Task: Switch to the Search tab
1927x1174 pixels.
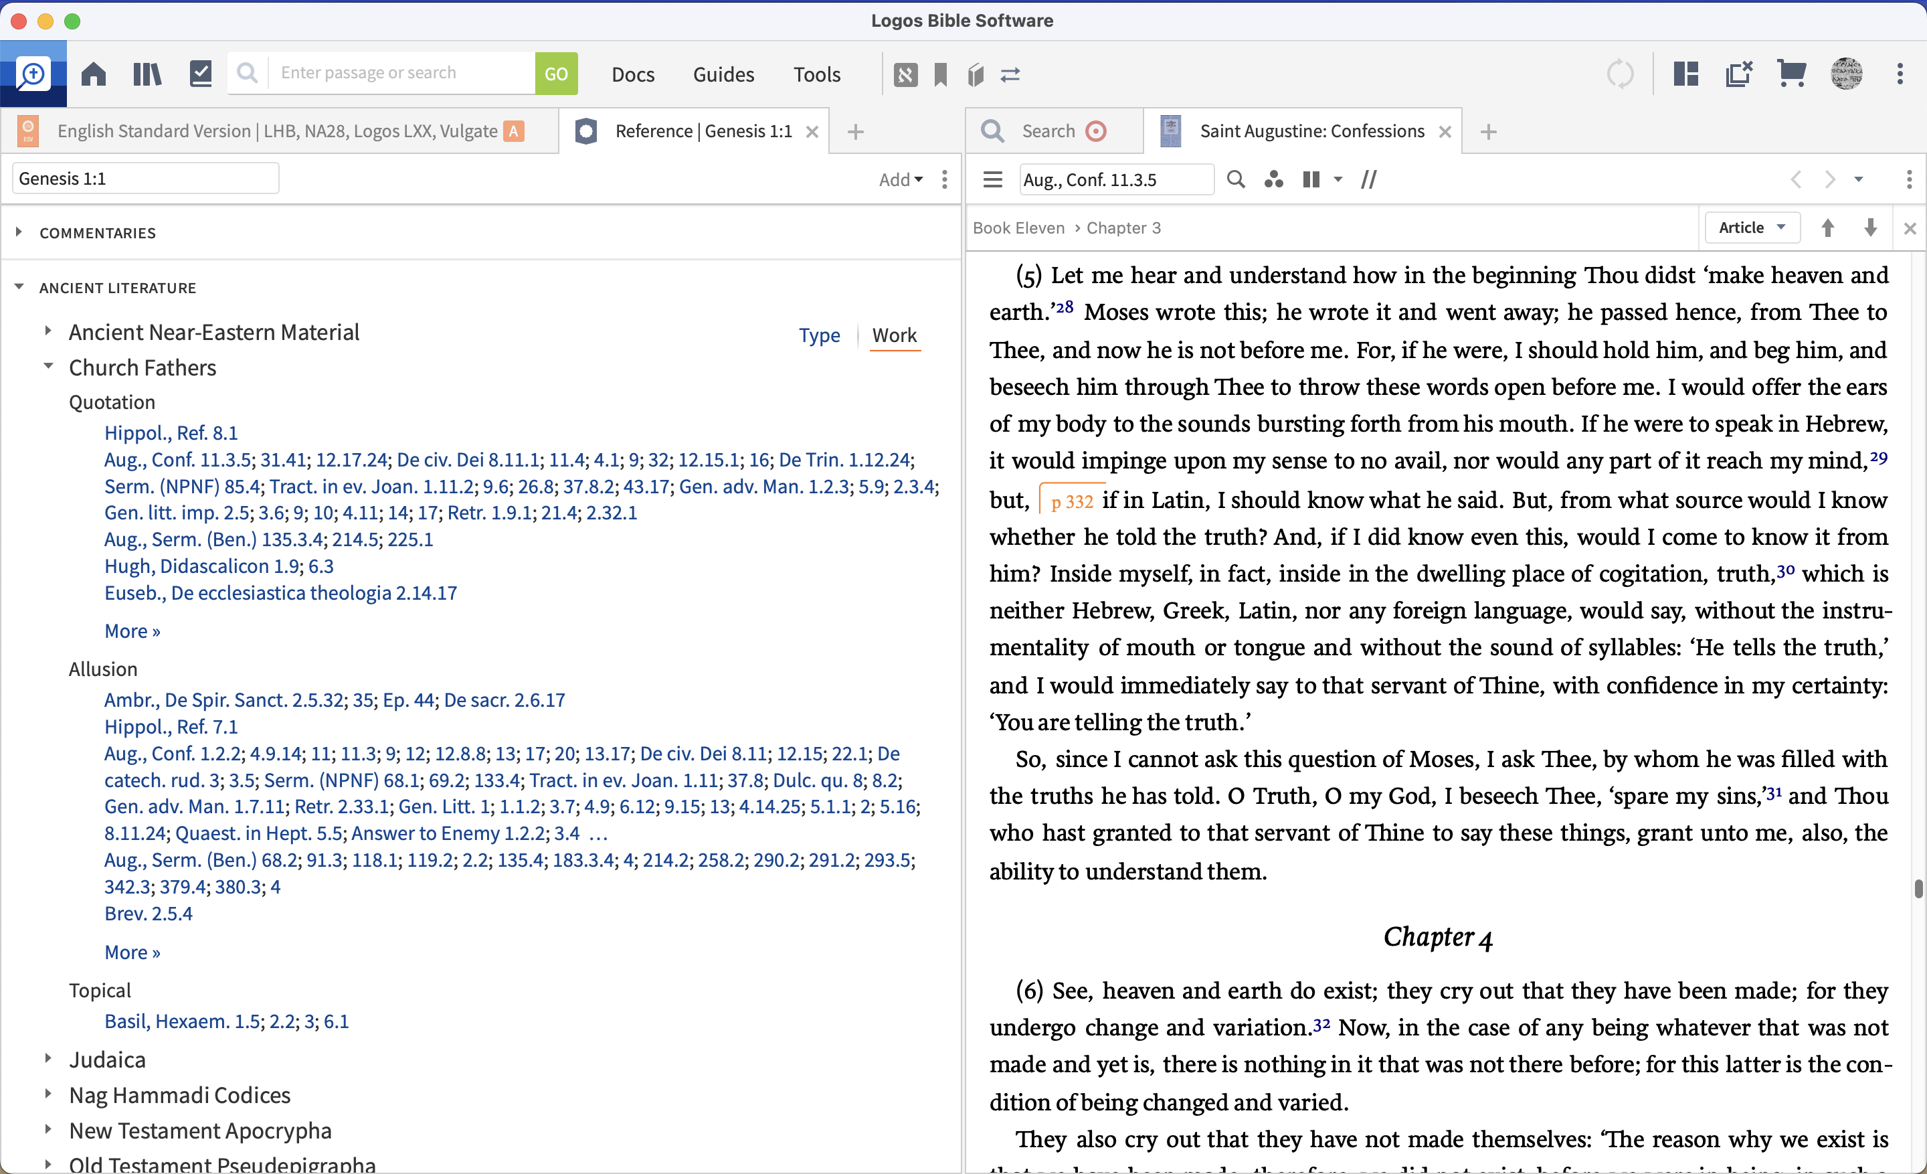Action: [x=1047, y=131]
